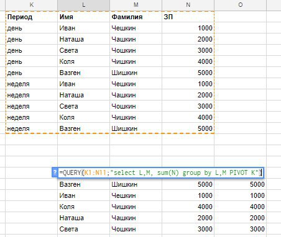Select the column N header

pyautogui.click(x=188, y=5)
